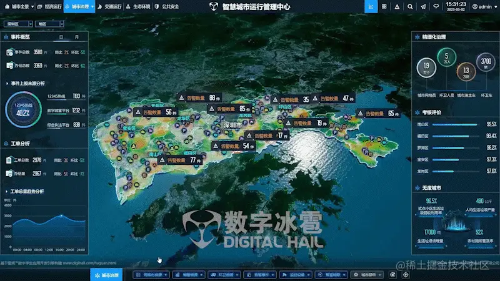Click the 事件总数 3580 value

coord(38,52)
